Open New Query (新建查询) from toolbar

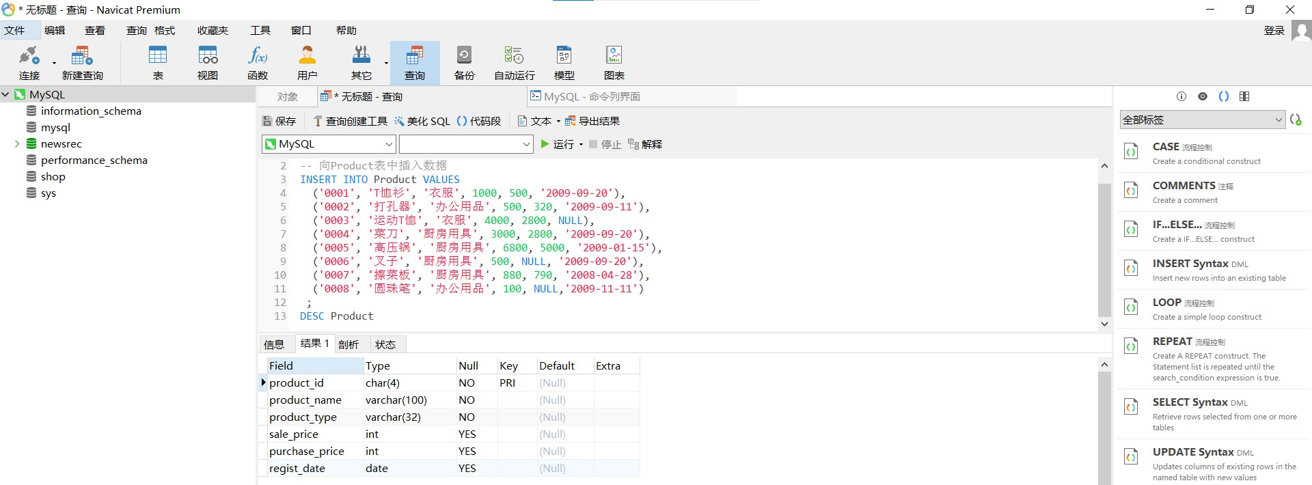click(x=82, y=63)
